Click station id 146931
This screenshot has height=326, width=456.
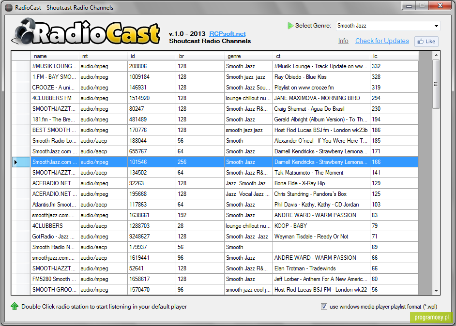pyautogui.click(x=152, y=88)
